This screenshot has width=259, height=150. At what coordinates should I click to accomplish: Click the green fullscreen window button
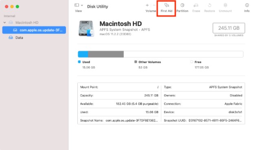pos(18,7)
